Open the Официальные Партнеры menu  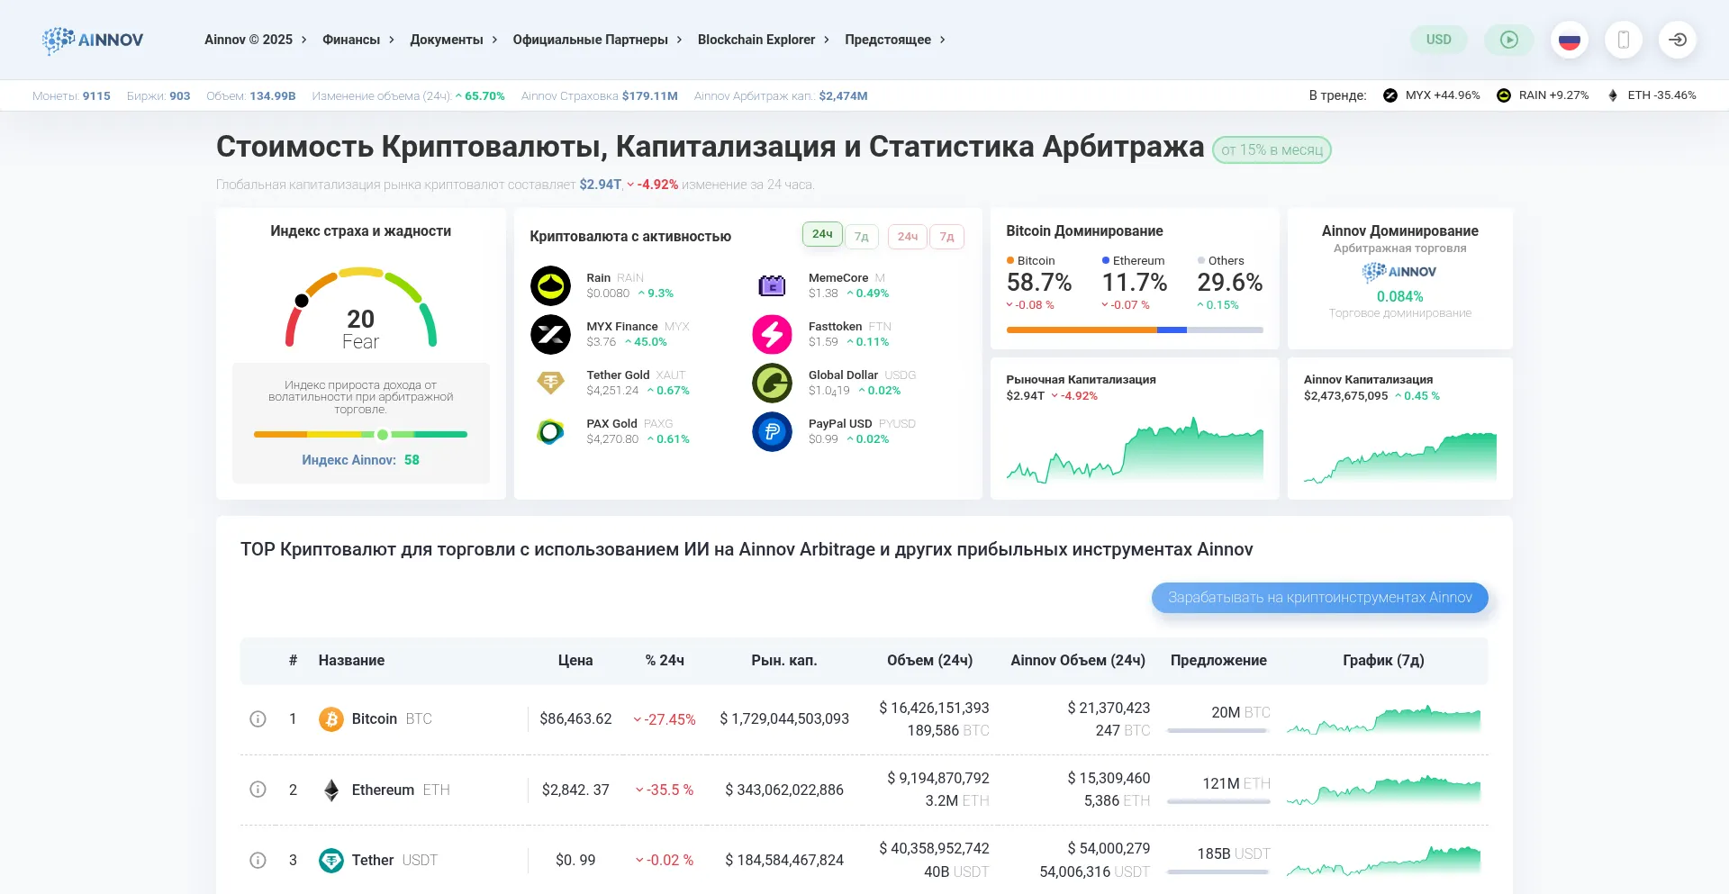click(597, 40)
